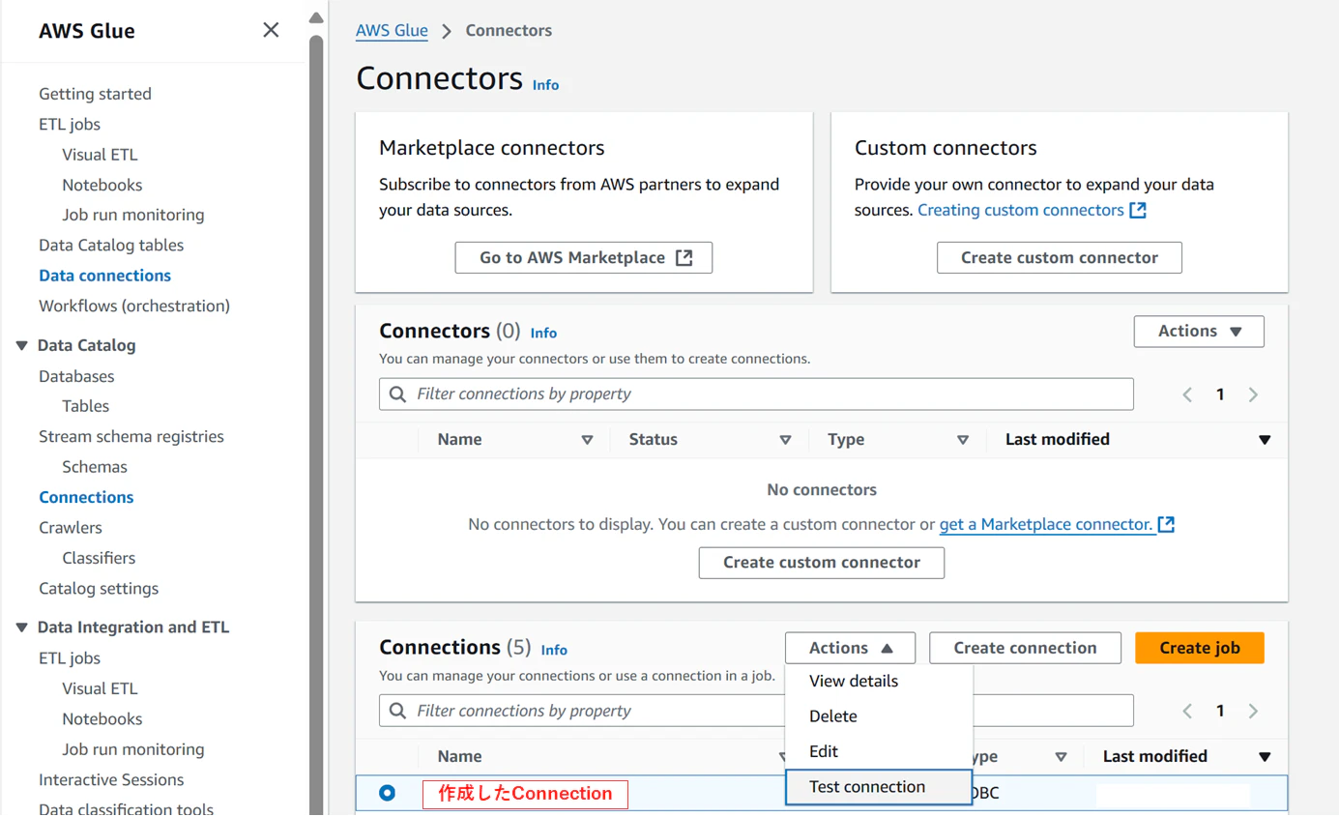The image size is (1339, 817).
Task: Choose Test connection from Actions menu
Action: click(x=867, y=787)
